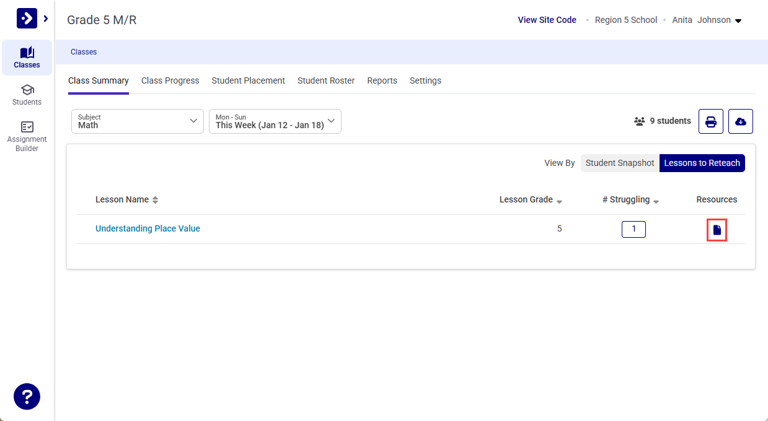Click the struggling count box showing 1

[x=633, y=229]
